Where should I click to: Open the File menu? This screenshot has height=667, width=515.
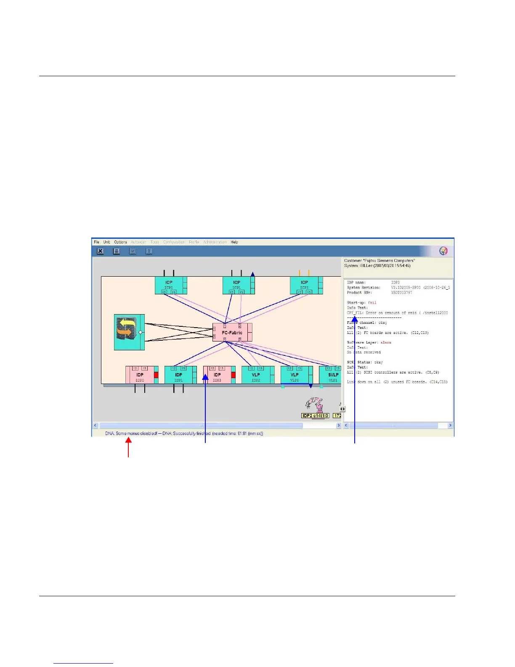point(97,242)
